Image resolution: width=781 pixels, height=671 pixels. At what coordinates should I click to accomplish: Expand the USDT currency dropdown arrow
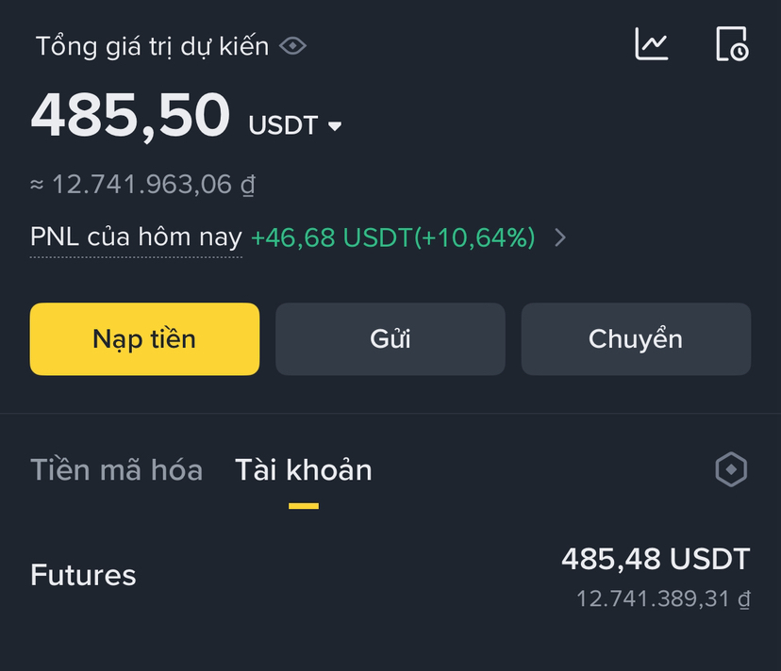tap(334, 126)
